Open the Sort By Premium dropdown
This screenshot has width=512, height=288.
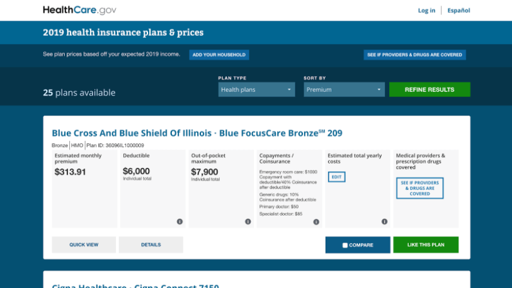tap(344, 89)
